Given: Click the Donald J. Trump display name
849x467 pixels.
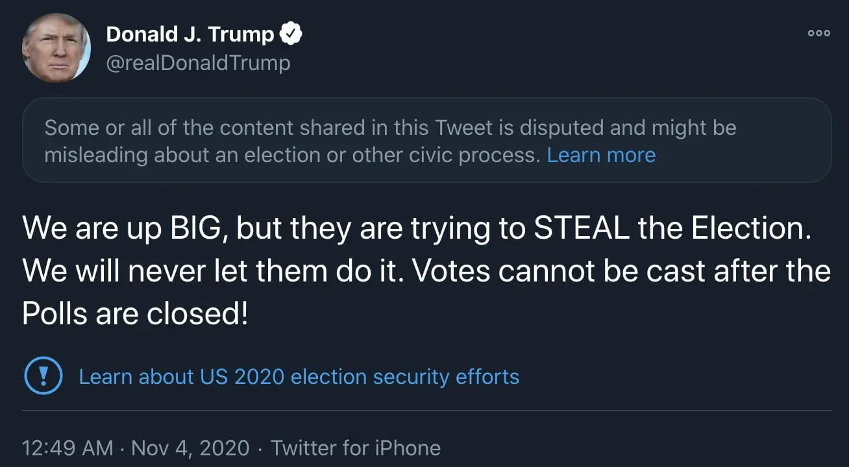Looking at the screenshot, I should 190,34.
